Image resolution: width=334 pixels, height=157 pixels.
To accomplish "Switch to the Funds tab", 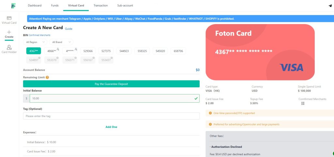I will [55, 6].
